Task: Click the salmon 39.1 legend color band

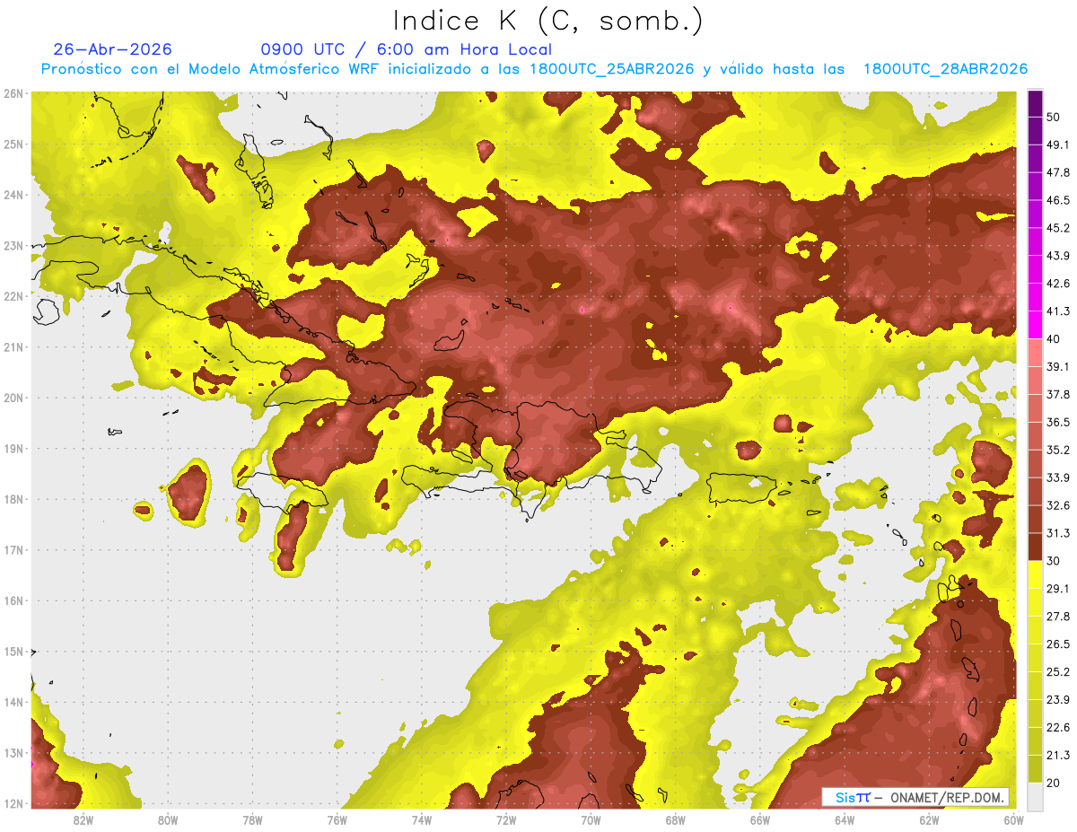Action: click(1035, 353)
